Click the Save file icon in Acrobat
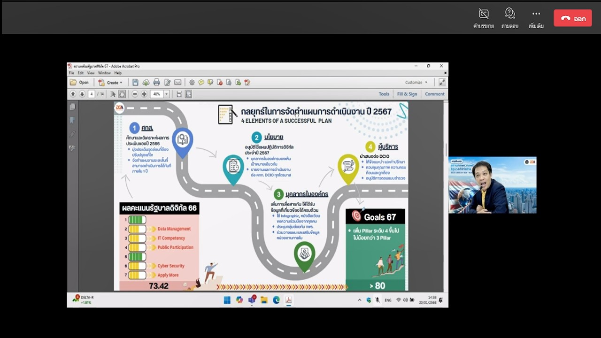This screenshot has width=601, height=338. [135, 83]
